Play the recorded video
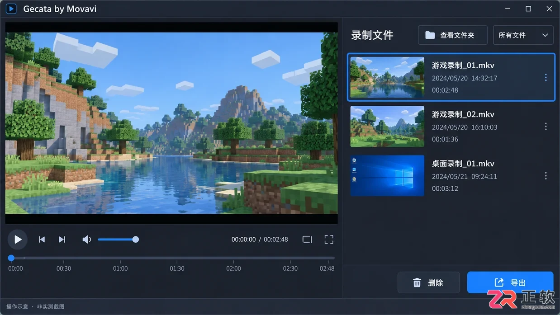Image resolution: width=560 pixels, height=315 pixels. point(18,240)
